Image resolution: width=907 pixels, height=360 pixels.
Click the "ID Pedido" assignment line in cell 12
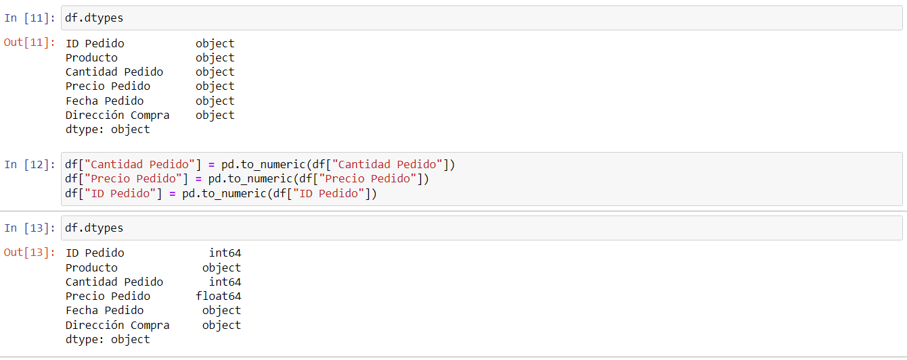coord(221,194)
